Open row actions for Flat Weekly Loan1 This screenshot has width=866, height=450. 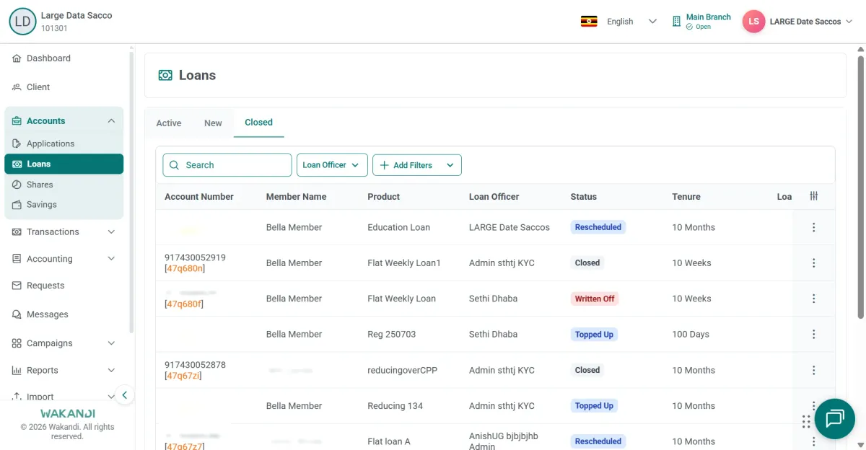[x=814, y=263]
